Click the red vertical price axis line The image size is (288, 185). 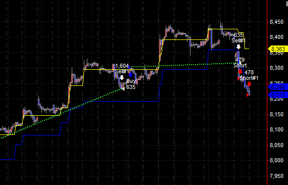(267, 92)
